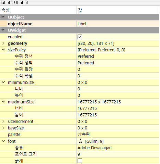Screen dimensions: 160x164
Task: Edit the 포인트 크기 value 9
Action: pos(118,154)
